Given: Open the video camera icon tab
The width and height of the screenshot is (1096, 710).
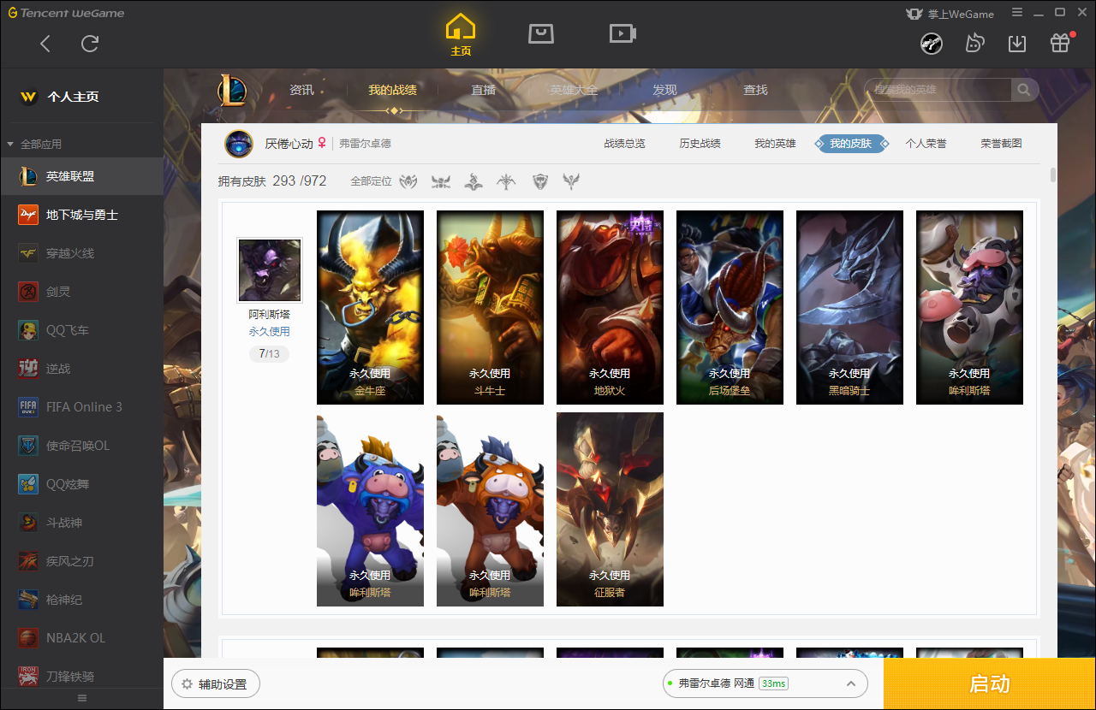Looking at the screenshot, I should pyautogui.click(x=622, y=33).
